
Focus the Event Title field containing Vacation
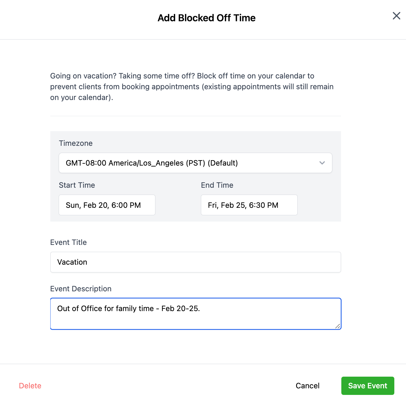pyautogui.click(x=195, y=262)
